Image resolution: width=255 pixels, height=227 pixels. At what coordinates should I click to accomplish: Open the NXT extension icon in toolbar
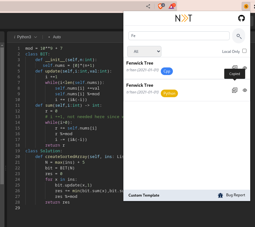tap(246, 6)
